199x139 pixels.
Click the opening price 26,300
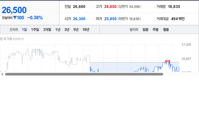point(79,19)
